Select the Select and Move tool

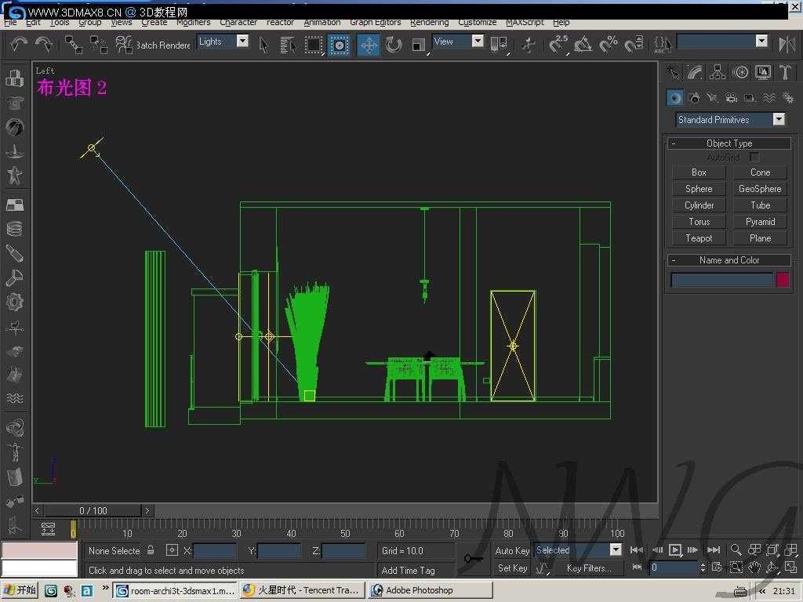pos(369,45)
